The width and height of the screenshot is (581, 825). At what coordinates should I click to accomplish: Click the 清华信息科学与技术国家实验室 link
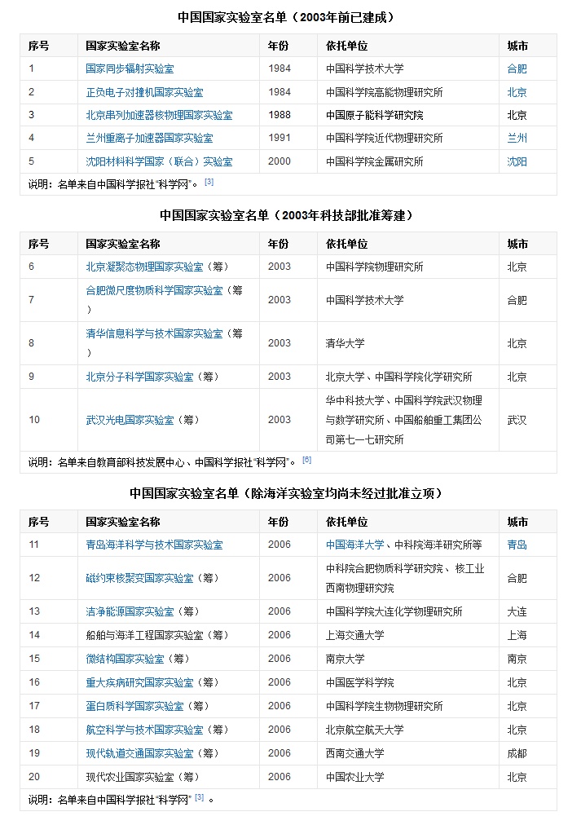click(154, 333)
